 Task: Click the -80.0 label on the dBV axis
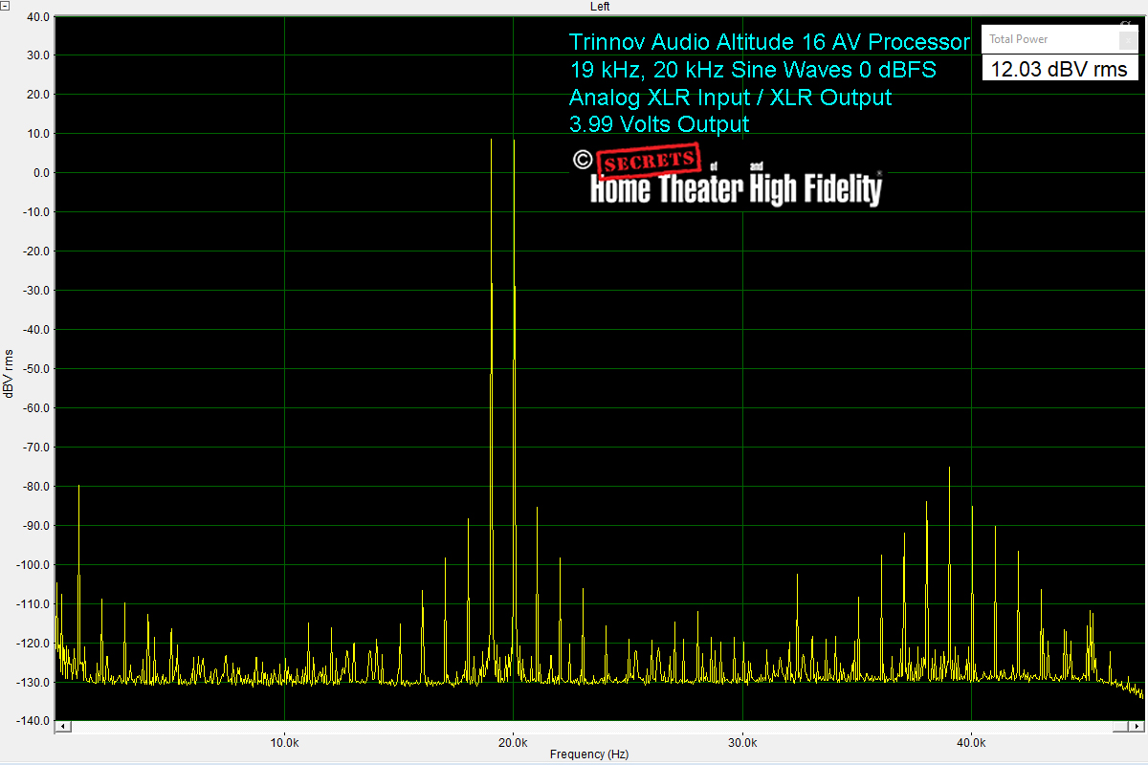[x=34, y=487]
